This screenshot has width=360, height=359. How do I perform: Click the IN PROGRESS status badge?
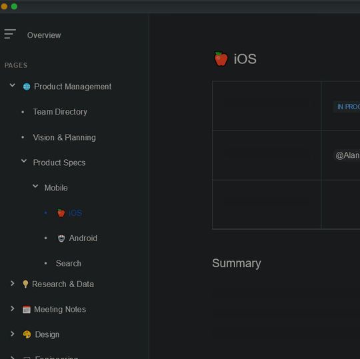(347, 107)
